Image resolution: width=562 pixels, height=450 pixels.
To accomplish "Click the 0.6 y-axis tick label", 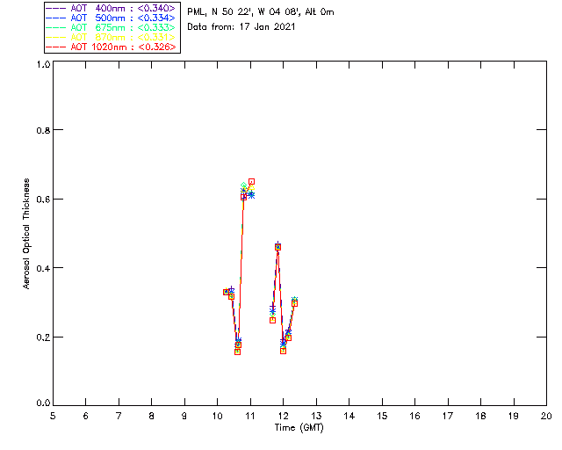I will pyautogui.click(x=43, y=200).
